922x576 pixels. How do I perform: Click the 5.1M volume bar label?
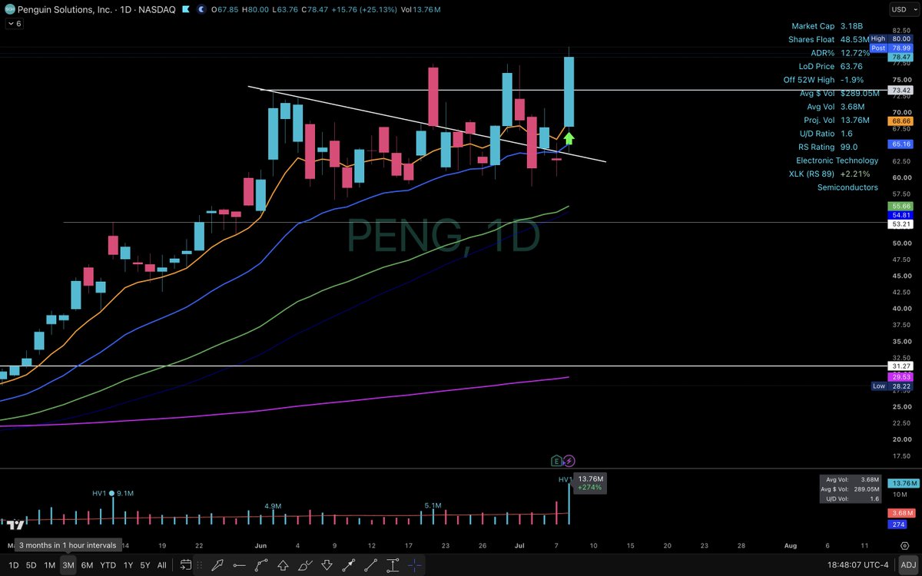tap(433, 506)
